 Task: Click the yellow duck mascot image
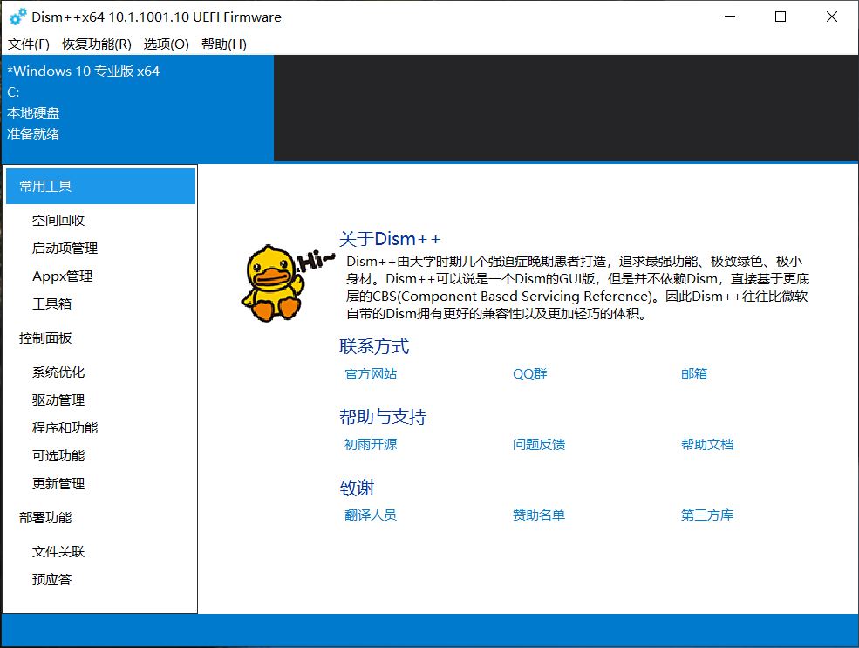point(273,283)
